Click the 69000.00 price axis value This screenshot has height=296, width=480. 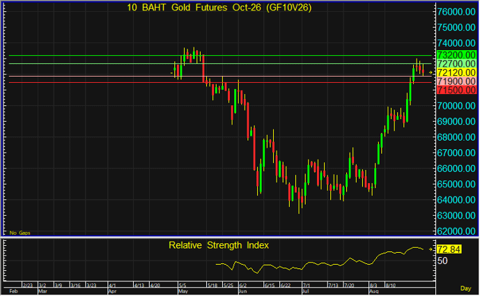coord(457,121)
